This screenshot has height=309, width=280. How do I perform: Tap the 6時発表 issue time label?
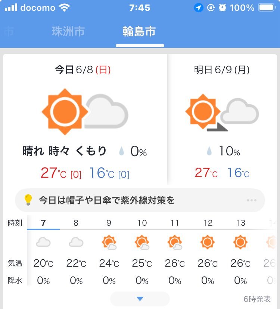[257, 299]
